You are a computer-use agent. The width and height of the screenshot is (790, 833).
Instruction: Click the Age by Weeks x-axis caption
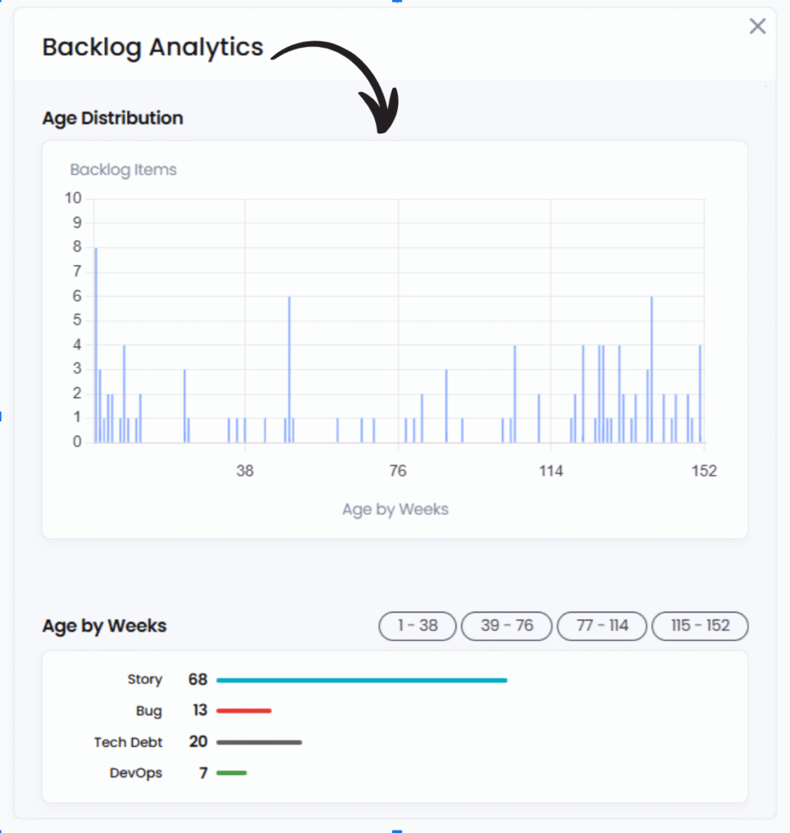(395, 509)
